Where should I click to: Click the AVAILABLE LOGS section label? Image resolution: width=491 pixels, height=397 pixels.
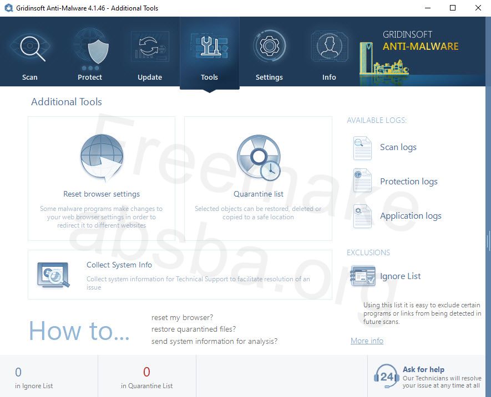click(377, 120)
